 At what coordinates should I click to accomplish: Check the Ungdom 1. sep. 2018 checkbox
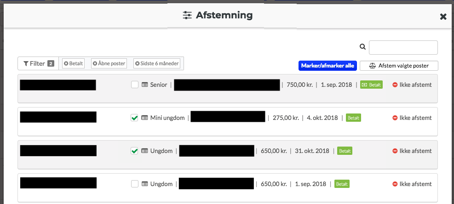tap(135, 184)
